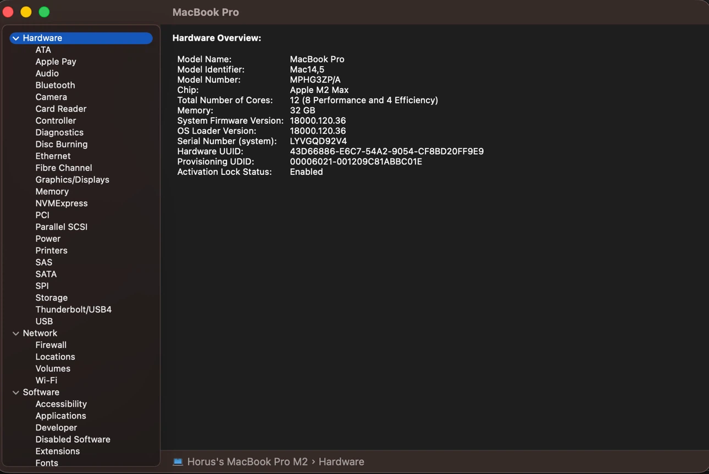This screenshot has height=474, width=709.
Task: Select USB in the sidebar
Action: tap(44, 322)
